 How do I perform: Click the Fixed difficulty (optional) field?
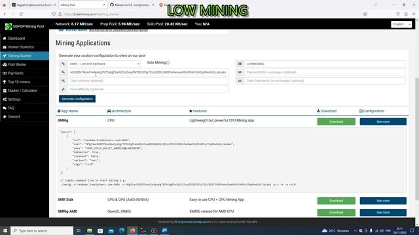(148, 89)
